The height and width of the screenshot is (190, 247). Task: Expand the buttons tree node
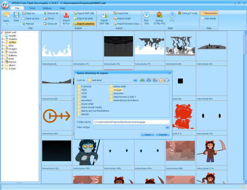(x=2, y=55)
